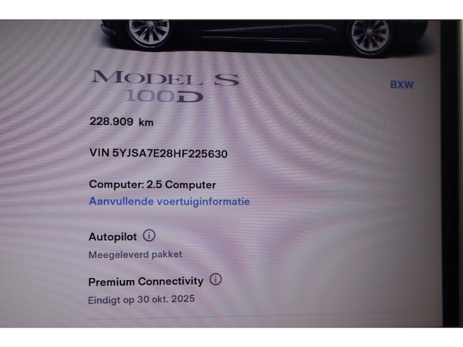Screen dimensions: 463x347
Task: Select the km unit label
Action: point(146,122)
